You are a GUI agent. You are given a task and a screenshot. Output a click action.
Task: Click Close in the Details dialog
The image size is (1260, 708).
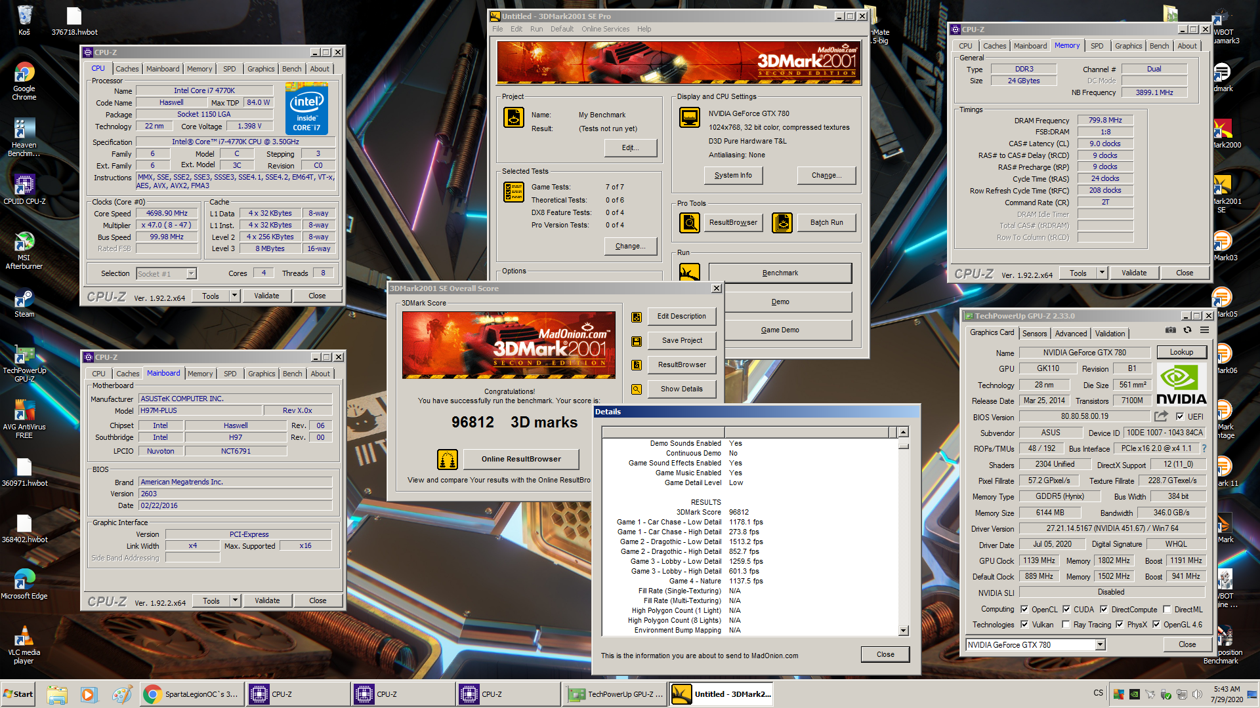pyautogui.click(x=885, y=655)
